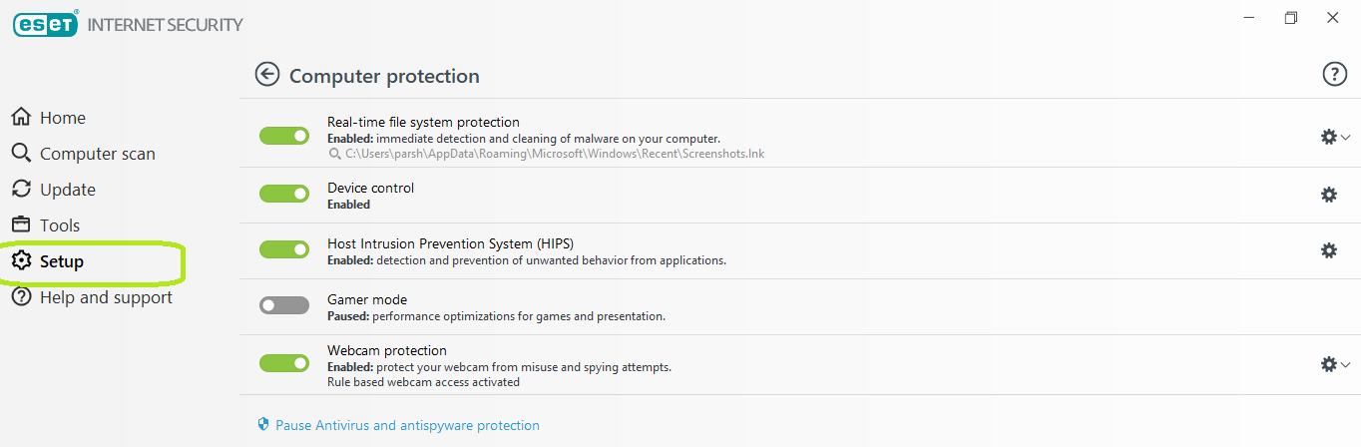Click the back arrow next to Computer protection
Screen dimensions: 1361x447
tap(266, 75)
